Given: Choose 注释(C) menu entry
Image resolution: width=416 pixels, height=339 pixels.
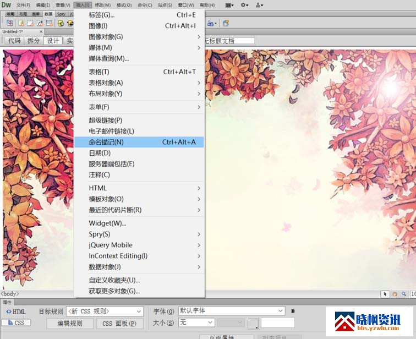Looking at the screenshot, I should tap(139, 175).
